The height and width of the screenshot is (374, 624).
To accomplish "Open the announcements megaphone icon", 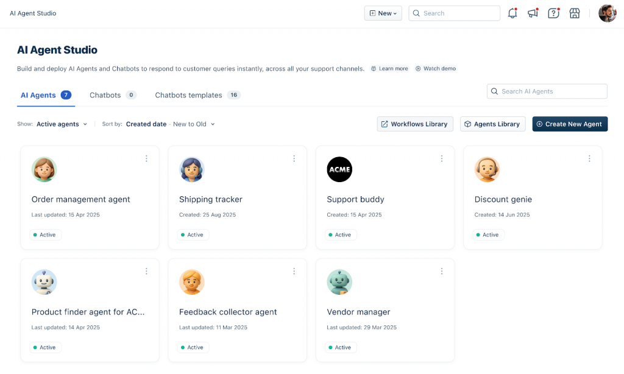I will [x=533, y=13].
